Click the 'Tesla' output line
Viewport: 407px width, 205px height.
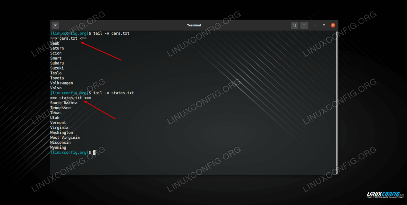[56, 73]
